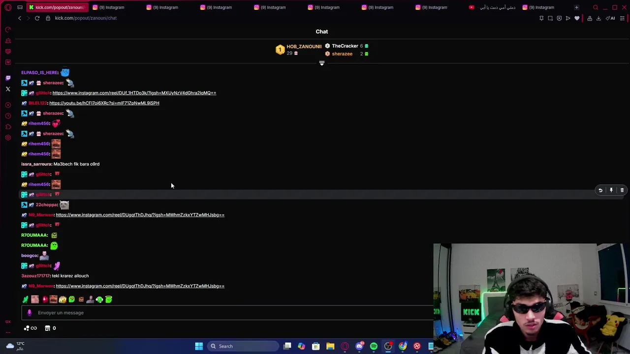The image size is (630, 354).
Task: Open TheCracker leaderboard entry
Action: pyautogui.click(x=346, y=46)
